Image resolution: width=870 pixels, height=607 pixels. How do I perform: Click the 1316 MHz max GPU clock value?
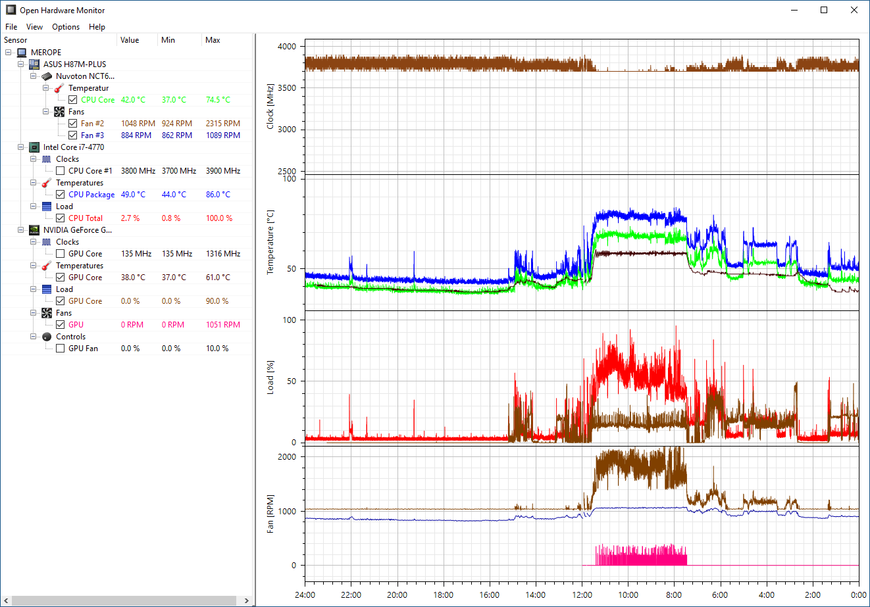click(222, 254)
